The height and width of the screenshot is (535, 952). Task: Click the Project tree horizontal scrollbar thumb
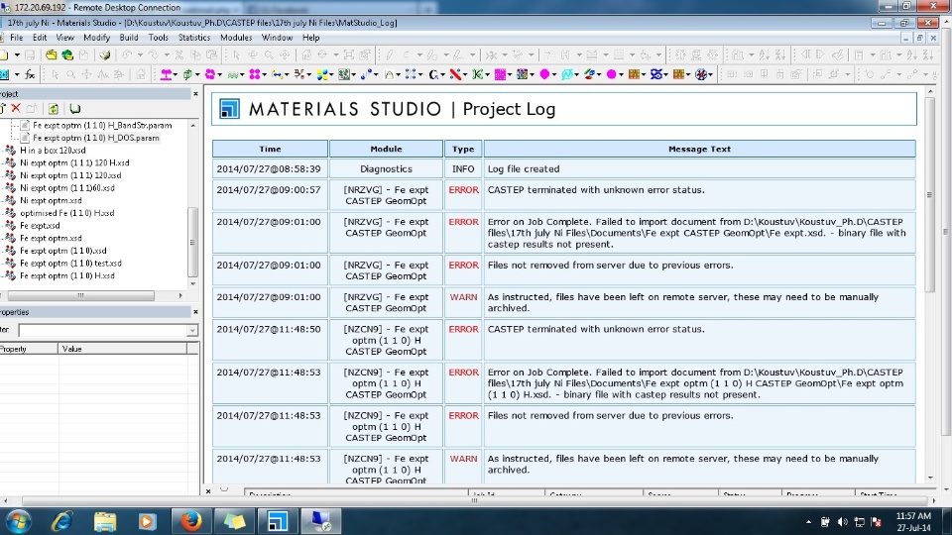click(80, 295)
